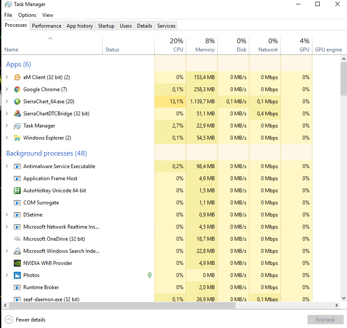The width and height of the screenshot is (347, 328).
Task: Click the COM Surrogate icon
Action: tap(17, 203)
